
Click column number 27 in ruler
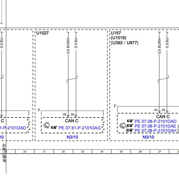click(x=159, y=152)
